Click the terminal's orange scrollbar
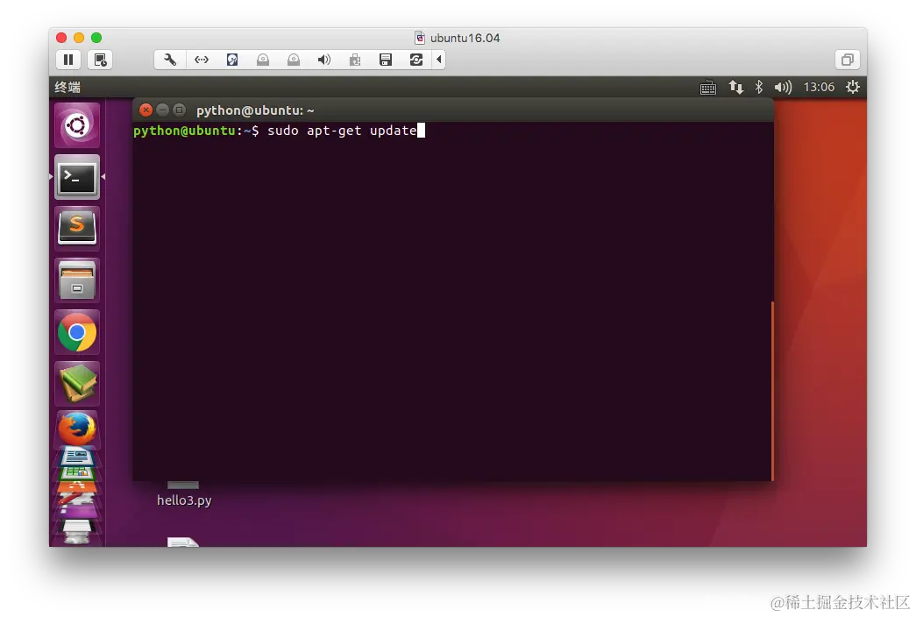This screenshot has width=916, height=617. click(772, 391)
